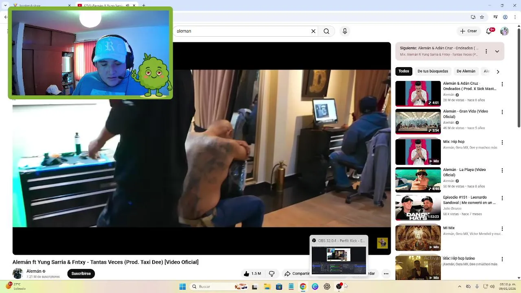This screenshot has height=293, width=521.
Task: Open the Windows Start menu
Action: (x=182, y=286)
